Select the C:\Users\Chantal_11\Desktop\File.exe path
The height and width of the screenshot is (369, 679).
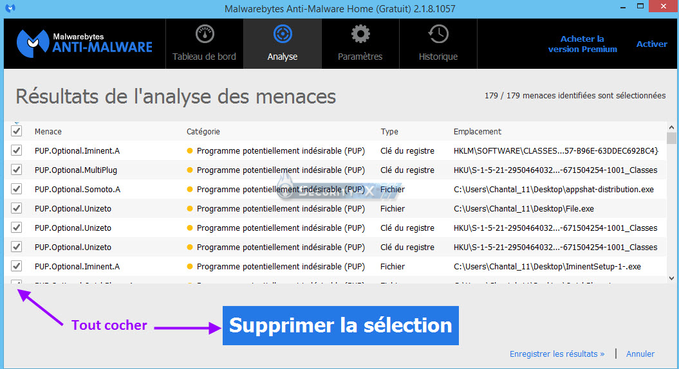tap(523, 208)
